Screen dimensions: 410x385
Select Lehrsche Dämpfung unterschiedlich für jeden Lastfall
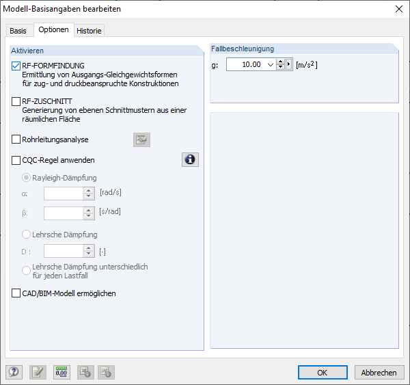(x=26, y=270)
